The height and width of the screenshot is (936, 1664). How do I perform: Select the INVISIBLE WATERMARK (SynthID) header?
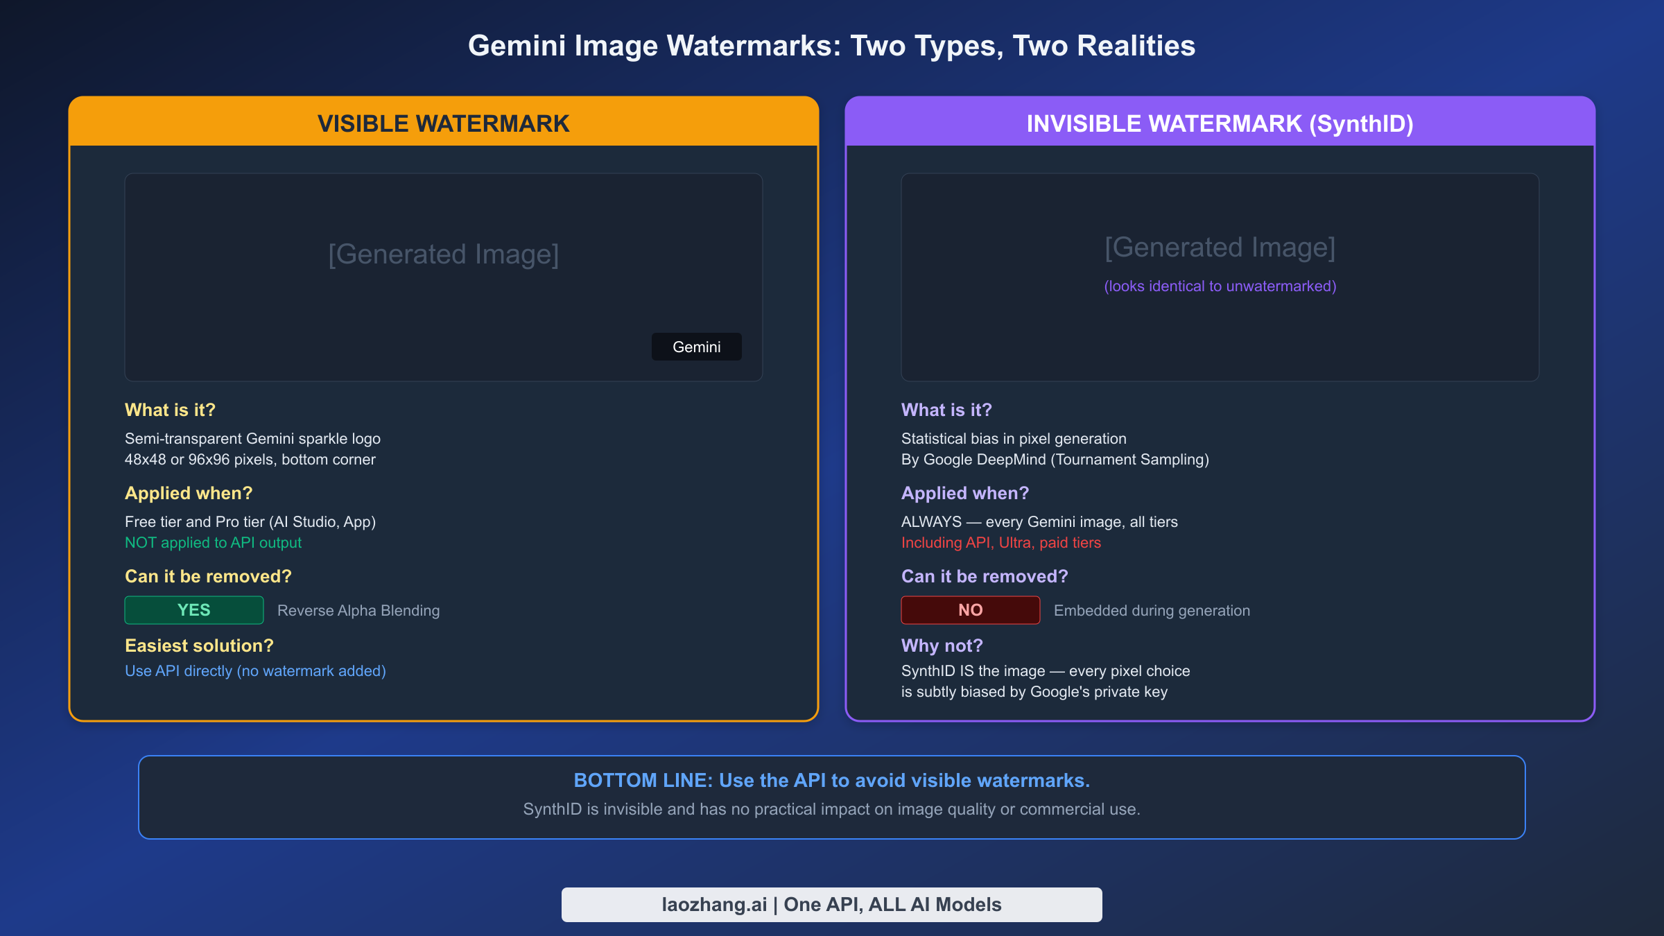1220,123
